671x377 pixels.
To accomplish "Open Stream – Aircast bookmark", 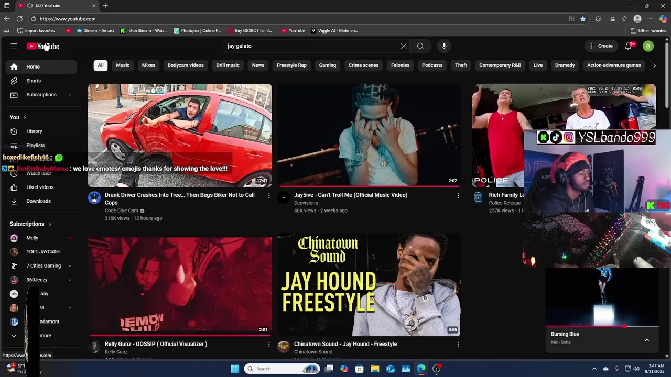I will (x=95, y=31).
